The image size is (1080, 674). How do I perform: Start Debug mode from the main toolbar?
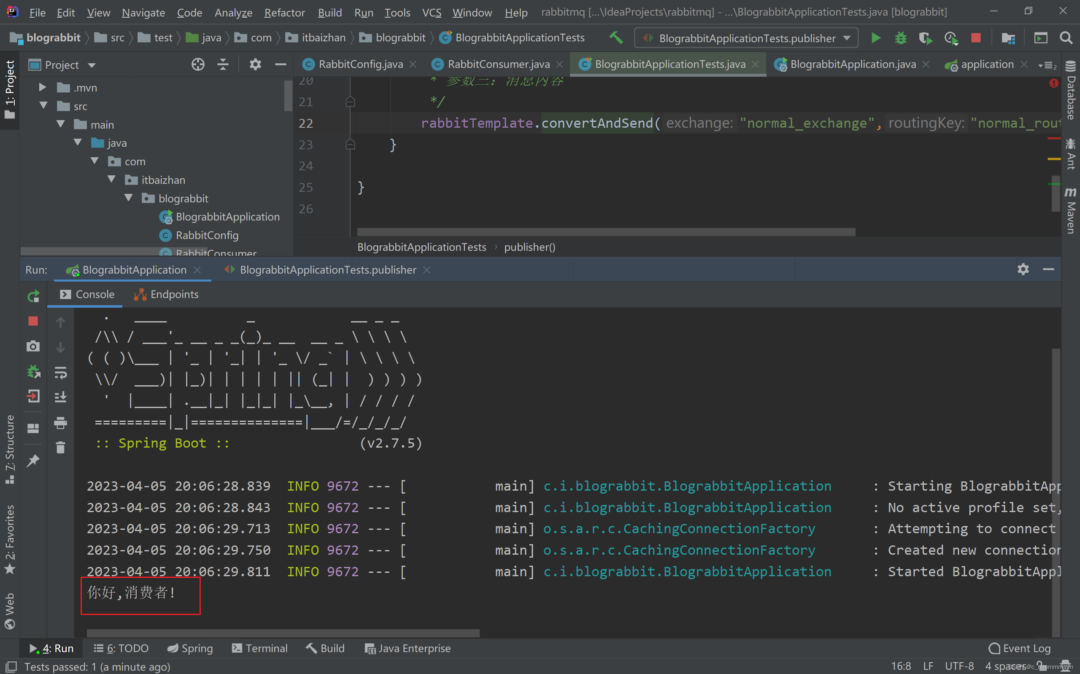click(x=900, y=38)
